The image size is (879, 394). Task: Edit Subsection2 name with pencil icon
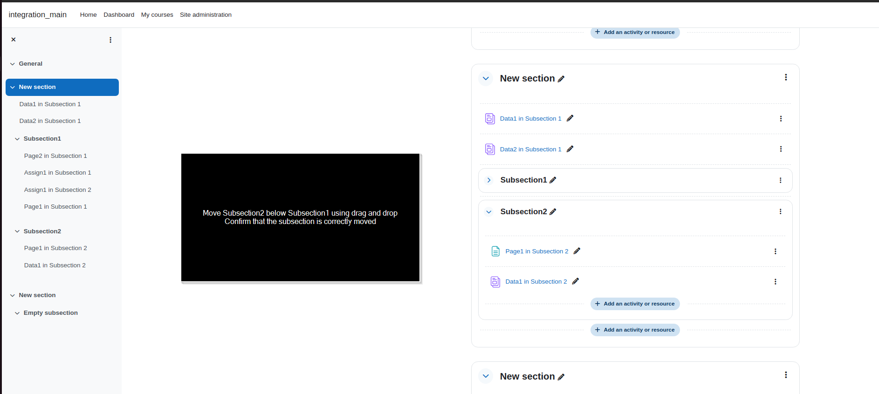pyautogui.click(x=553, y=212)
